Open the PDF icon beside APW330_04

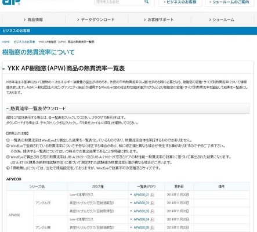tap(153, 219)
